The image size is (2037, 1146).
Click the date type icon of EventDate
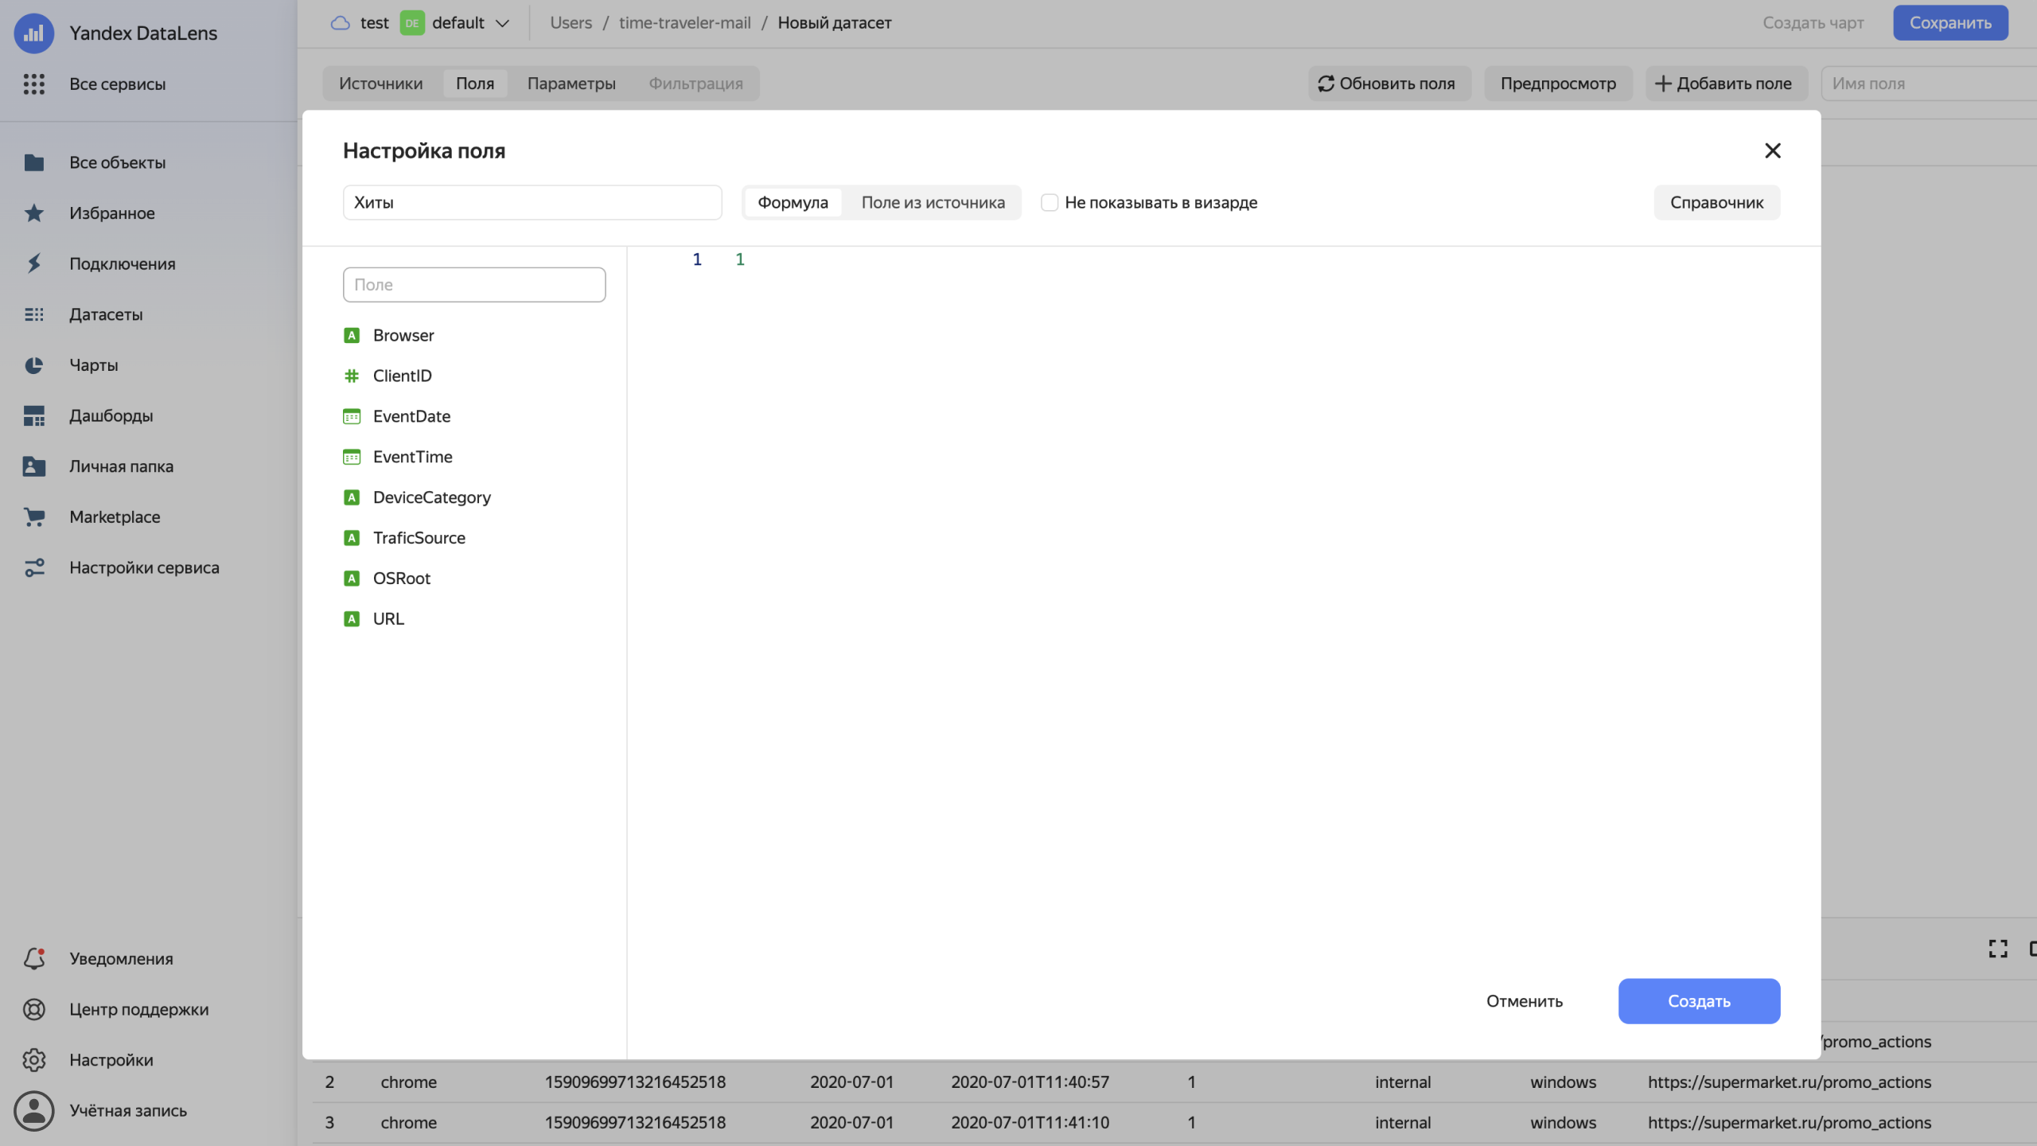(351, 416)
